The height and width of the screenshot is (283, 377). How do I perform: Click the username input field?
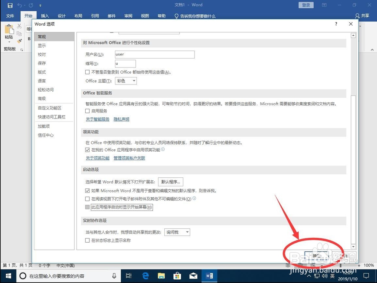pyautogui.click(x=155, y=54)
